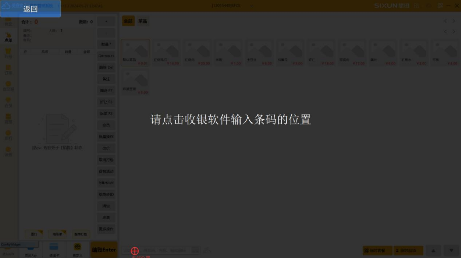
Task: Select the 默认菜品 product card
Action: (x=135, y=53)
